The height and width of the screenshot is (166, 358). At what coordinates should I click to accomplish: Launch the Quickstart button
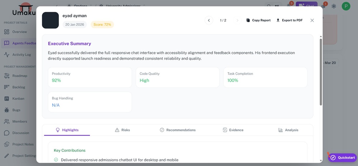click(342, 157)
